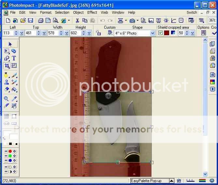This screenshot has width=218, height=185.
Task: Expand the EasyPalette Pop-up list
Action: 172,181
